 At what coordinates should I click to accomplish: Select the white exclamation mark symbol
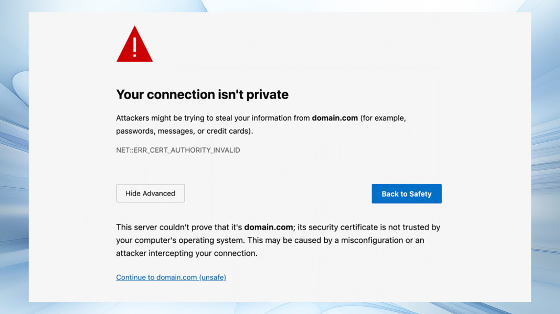point(135,47)
